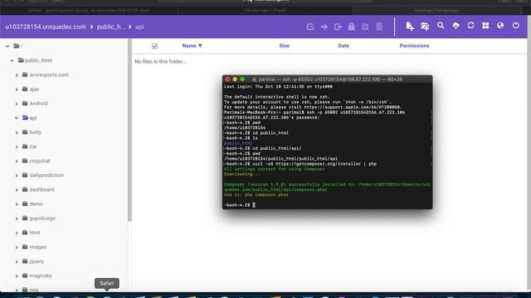Click the move arrow icon in toolbar
531x298 pixels.
(324, 26)
